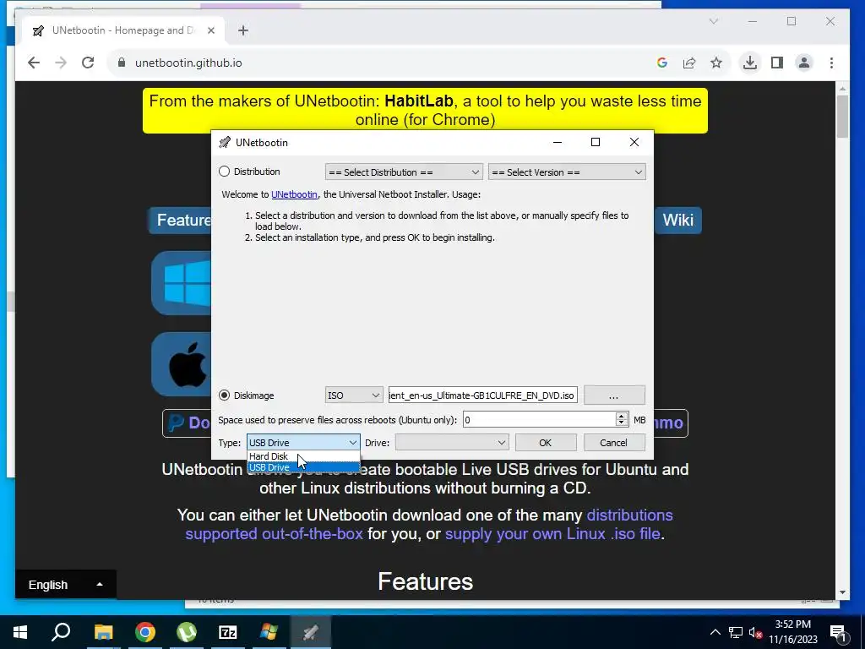Open the Windows Start menu

(x=20, y=632)
